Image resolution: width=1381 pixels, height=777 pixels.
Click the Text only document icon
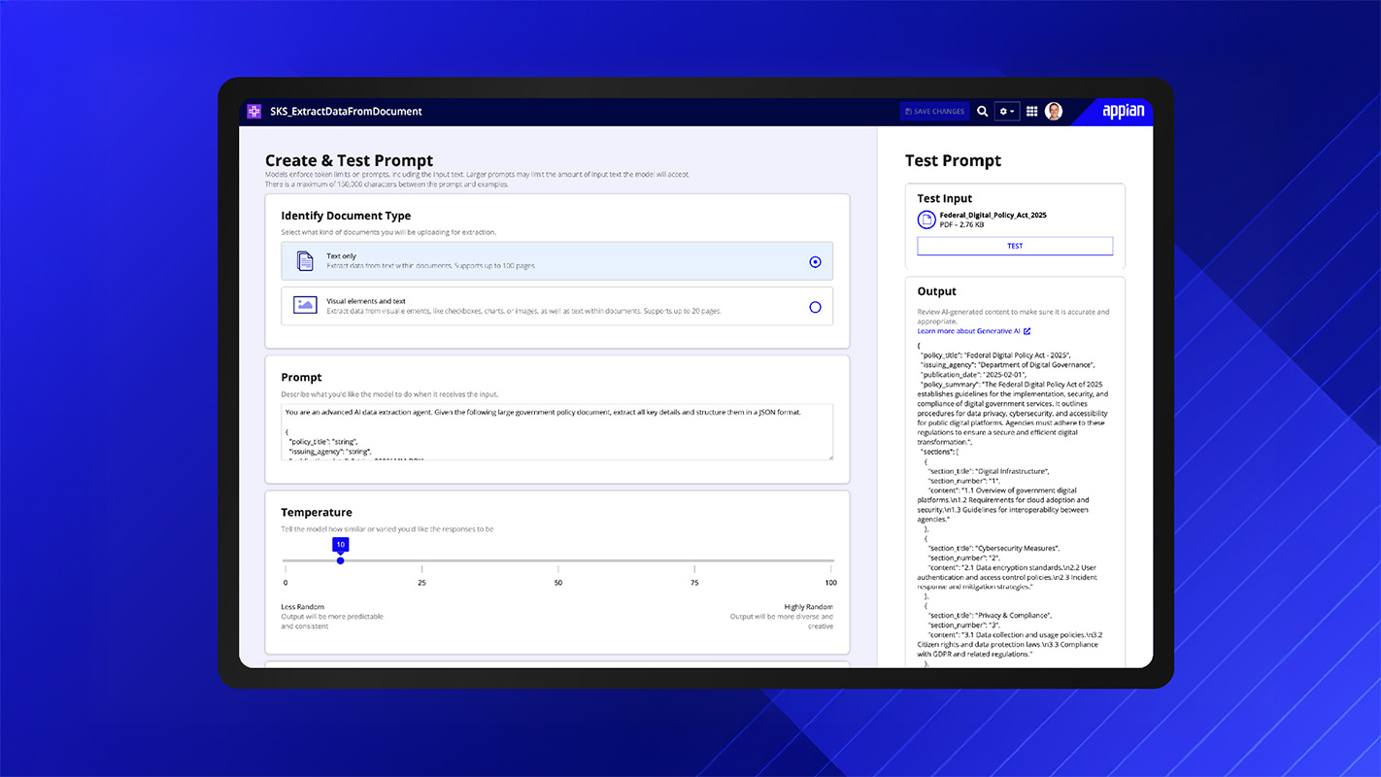click(305, 261)
